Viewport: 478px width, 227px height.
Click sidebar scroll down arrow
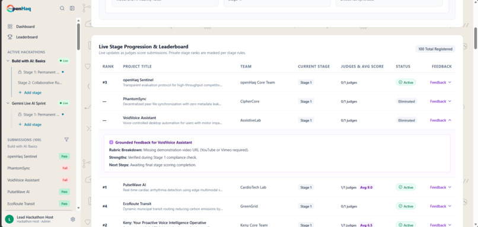point(78,208)
